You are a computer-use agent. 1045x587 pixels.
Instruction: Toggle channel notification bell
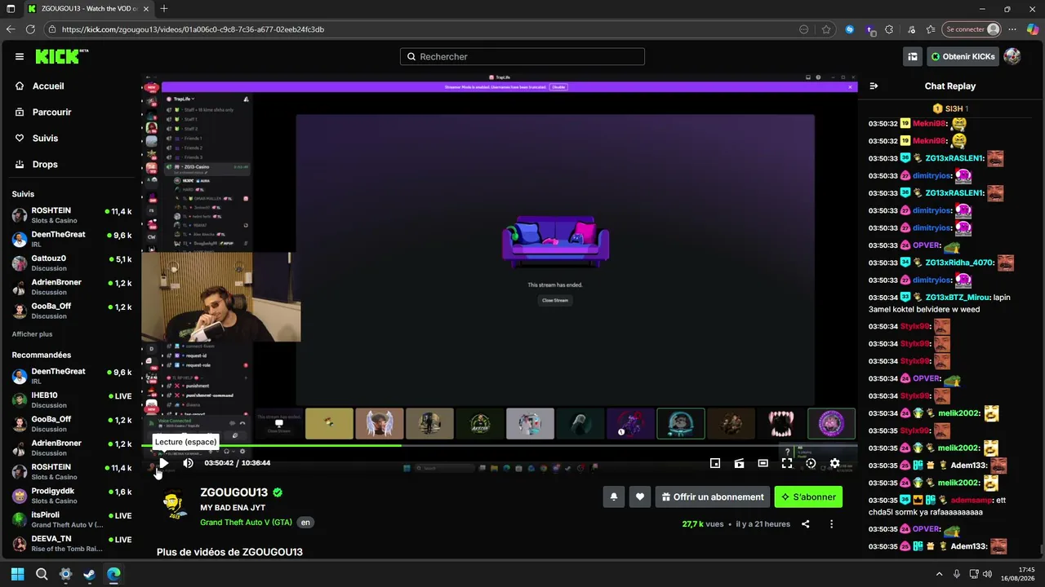[614, 497]
